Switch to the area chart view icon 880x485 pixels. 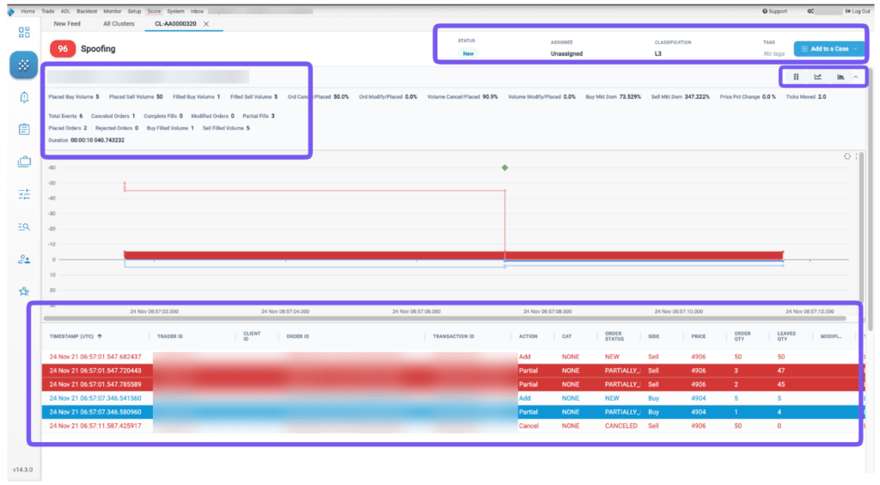click(840, 77)
